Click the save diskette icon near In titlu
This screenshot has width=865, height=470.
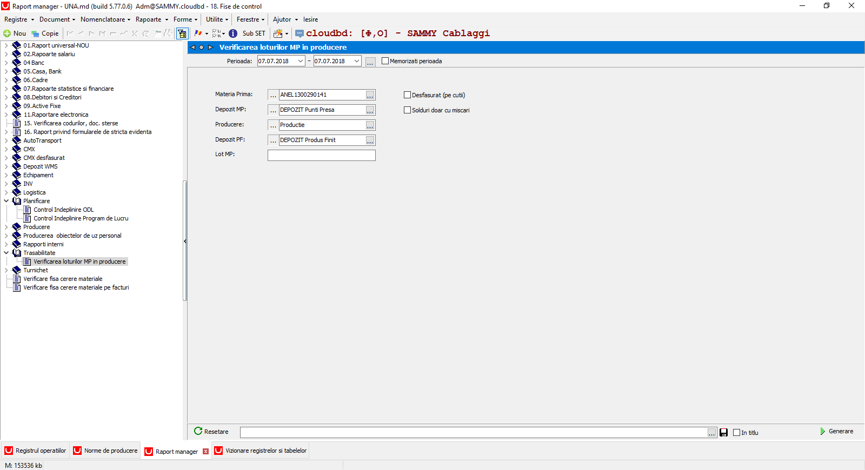point(723,433)
